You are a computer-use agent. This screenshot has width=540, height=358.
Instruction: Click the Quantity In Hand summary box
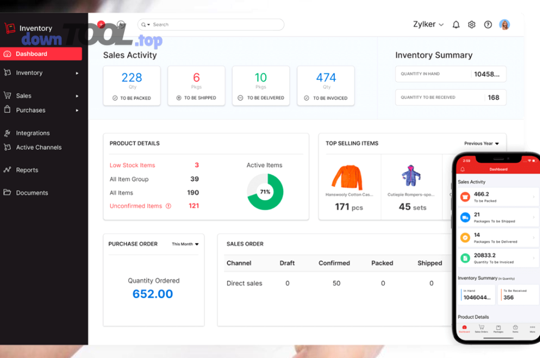(x=451, y=74)
